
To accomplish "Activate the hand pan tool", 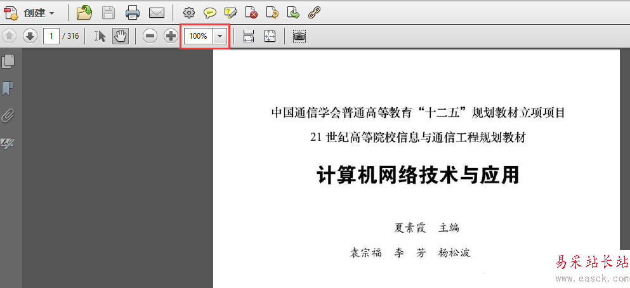I will 120,36.
